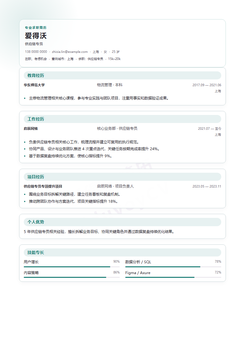Screen dimensions: 245x347
Task: Click the 用户增长 progress bar
Action: 72,267
